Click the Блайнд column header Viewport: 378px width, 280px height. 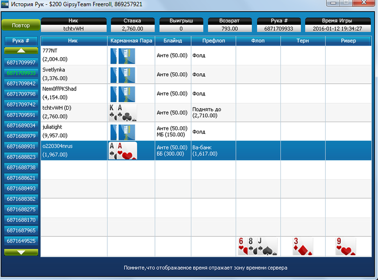coord(173,41)
